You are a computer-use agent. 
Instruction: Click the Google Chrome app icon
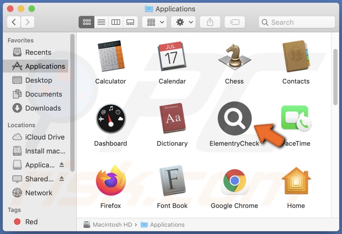point(235,181)
